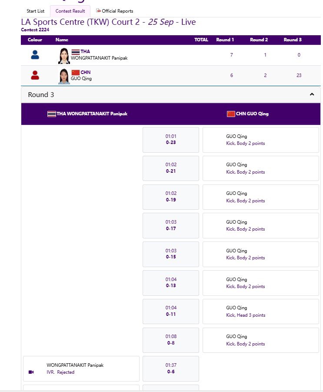The height and width of the screenshot is (392, 323).
Task: Click the Contest 2224 label
Action: 35,30
